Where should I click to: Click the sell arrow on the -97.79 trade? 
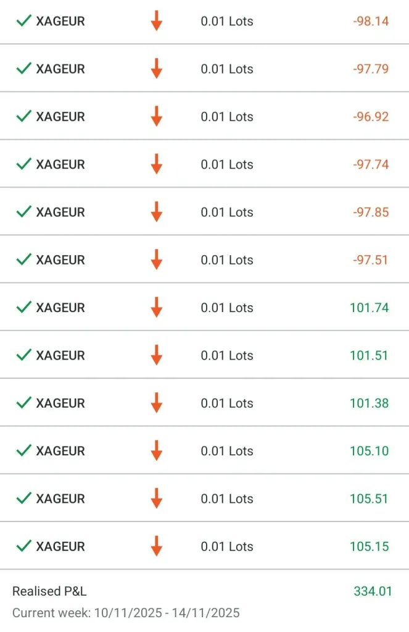coord(156,69)
